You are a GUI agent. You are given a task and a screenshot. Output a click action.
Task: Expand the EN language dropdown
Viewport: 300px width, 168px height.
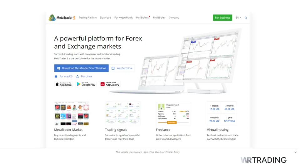click(x=238, y=18)
